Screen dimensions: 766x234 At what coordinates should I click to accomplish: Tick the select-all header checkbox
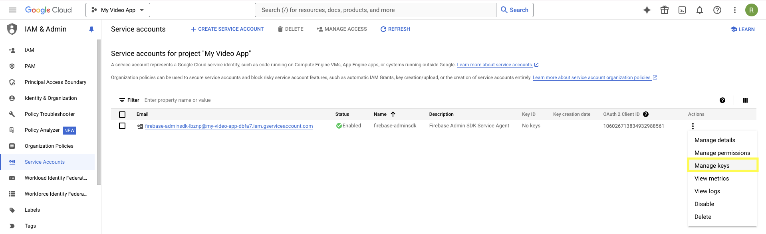tap(122, 115)
